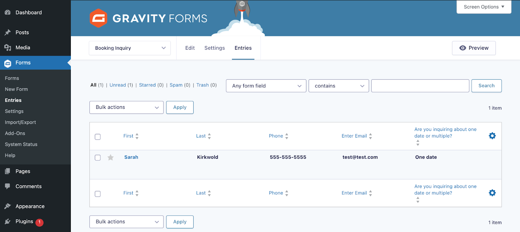
Task: Click the Media library icon
Action: coord(8,47)
